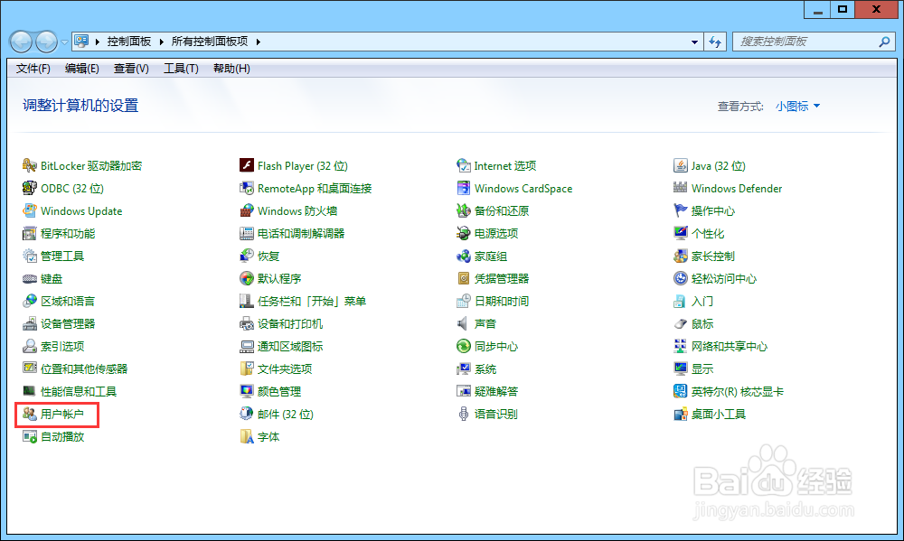Click the Windows 防火墙 icon

(x=247, y=210)
